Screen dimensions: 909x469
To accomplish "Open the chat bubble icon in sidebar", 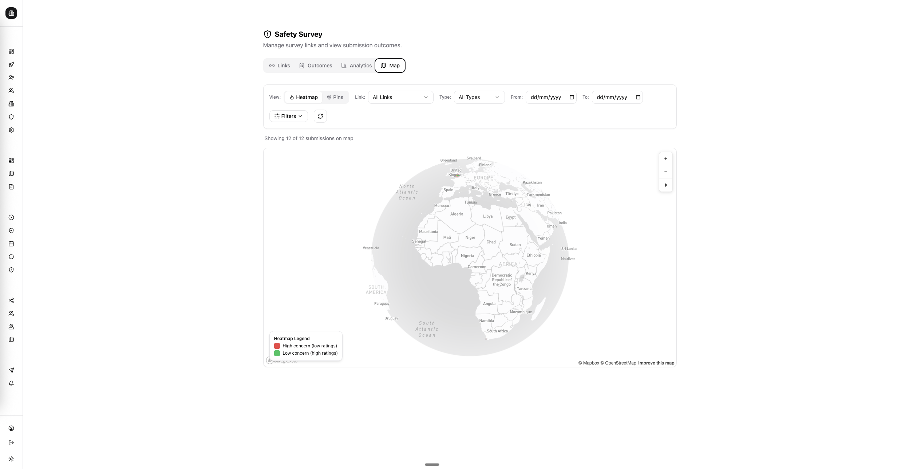I will tap(11, 256).
